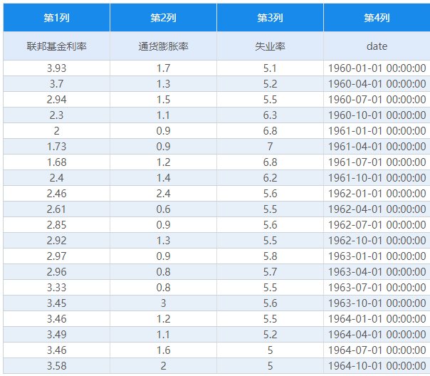Click the 通货膨胀率 label cell
This screenshot has height=376, width=430.
point(163,46)
